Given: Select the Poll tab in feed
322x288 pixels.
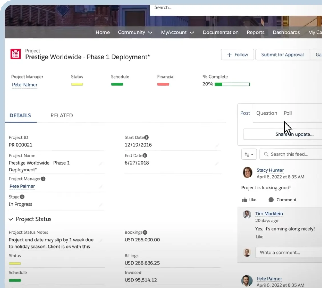Looking at the screenshot, I should [287, 113].
